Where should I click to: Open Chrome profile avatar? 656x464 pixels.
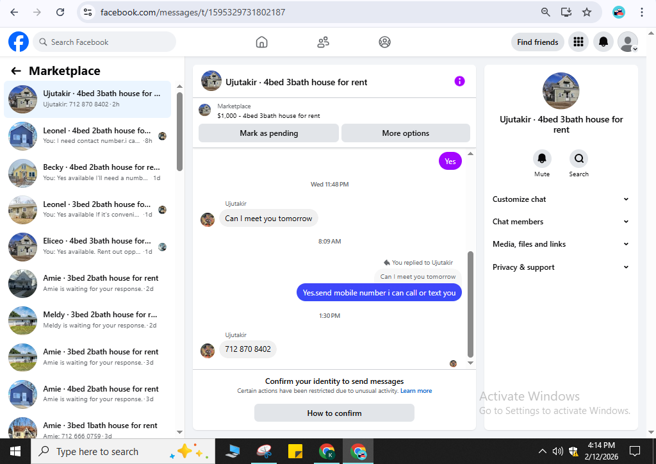[x=618, y=12]
